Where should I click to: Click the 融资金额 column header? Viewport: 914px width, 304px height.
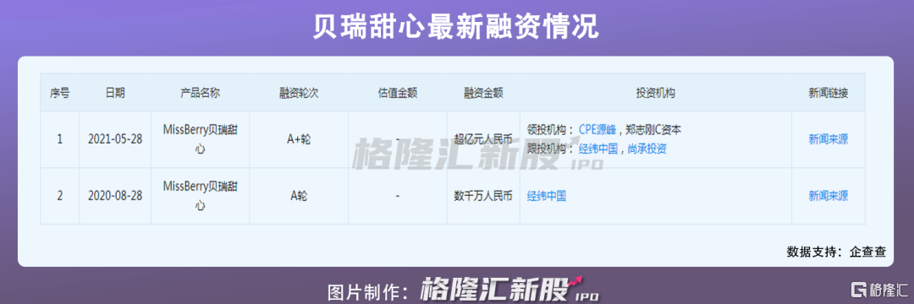tap(483, 93)
